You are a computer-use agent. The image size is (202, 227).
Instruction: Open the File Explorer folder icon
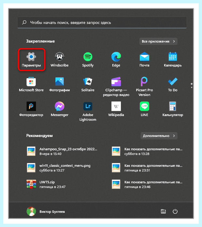(x=163, y=211)
